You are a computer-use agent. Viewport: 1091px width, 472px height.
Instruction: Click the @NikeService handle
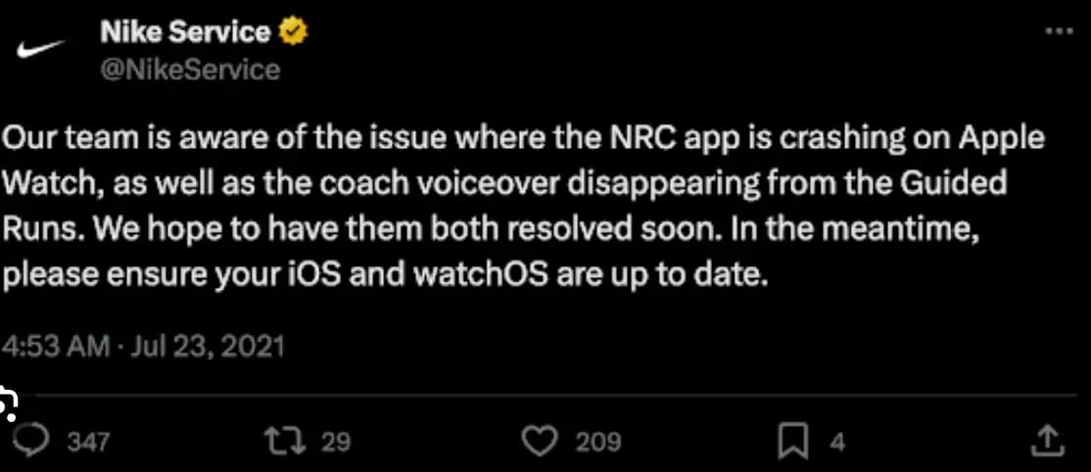point(189,70)
